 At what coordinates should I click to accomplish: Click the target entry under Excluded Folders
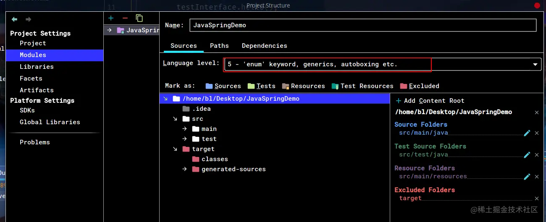pos(410,198)
